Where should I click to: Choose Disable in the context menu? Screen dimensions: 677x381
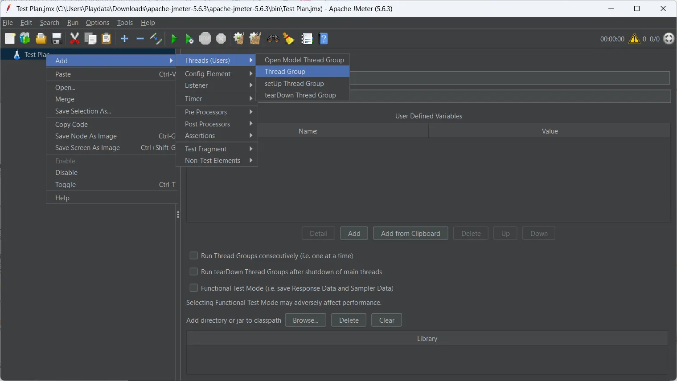click(112, 173)
